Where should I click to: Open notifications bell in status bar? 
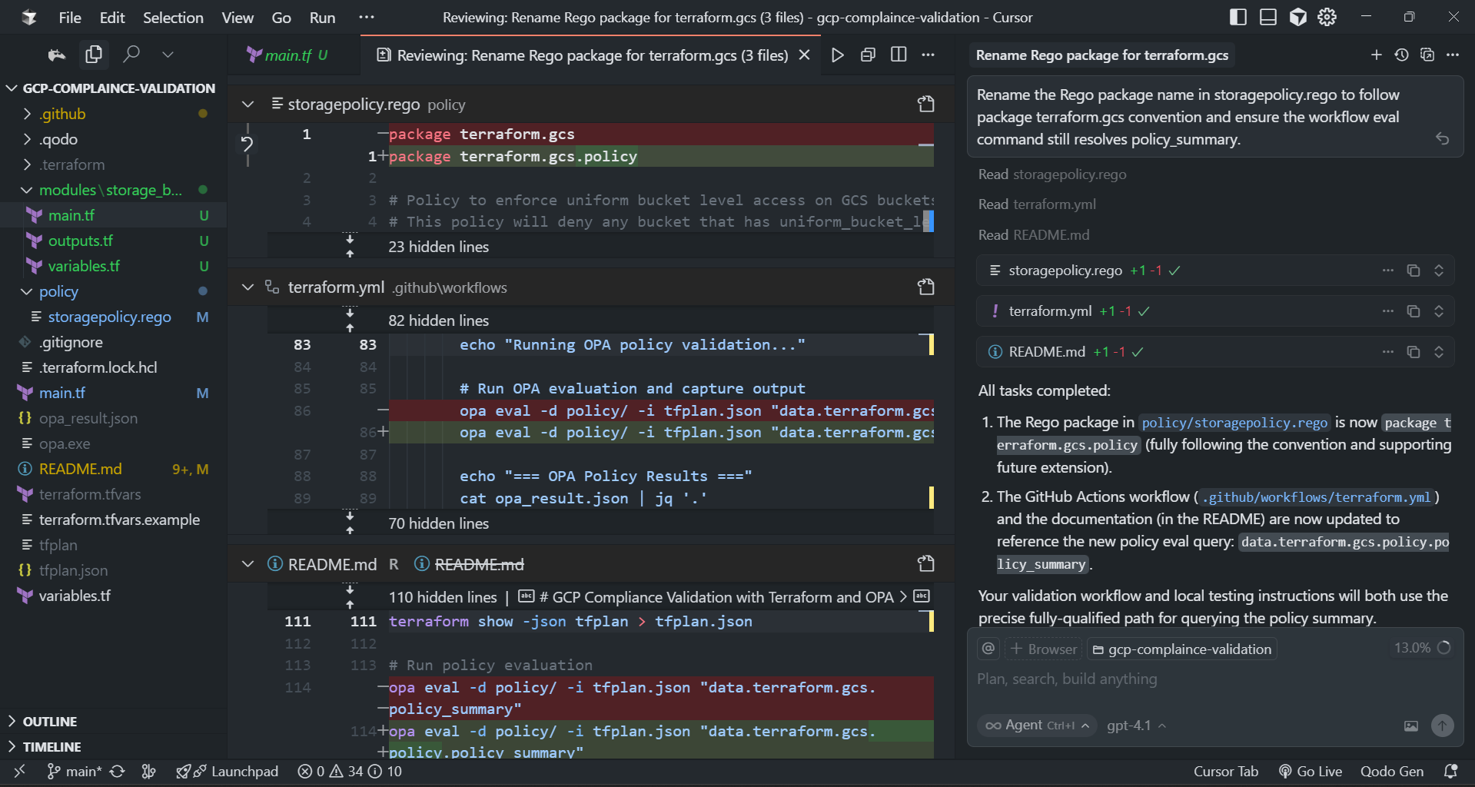point(1451,771)
